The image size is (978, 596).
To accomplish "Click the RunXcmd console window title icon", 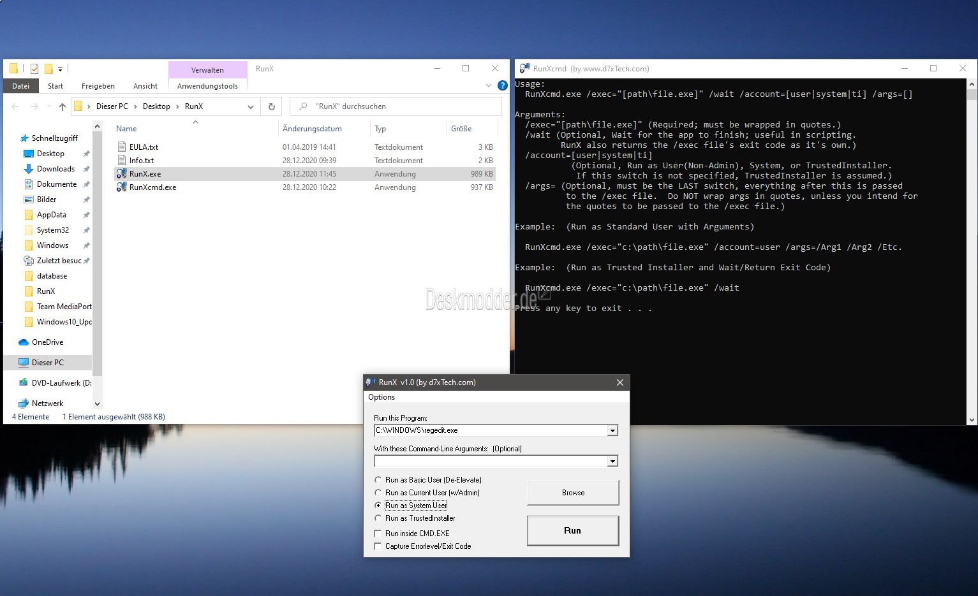I will point(524,68).
